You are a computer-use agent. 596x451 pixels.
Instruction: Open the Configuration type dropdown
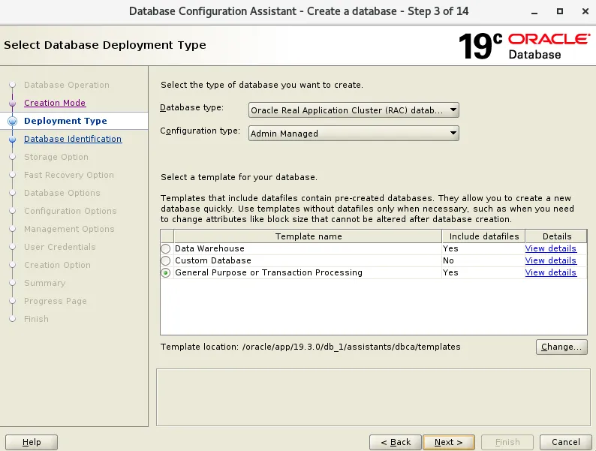(x=354, y=134)
